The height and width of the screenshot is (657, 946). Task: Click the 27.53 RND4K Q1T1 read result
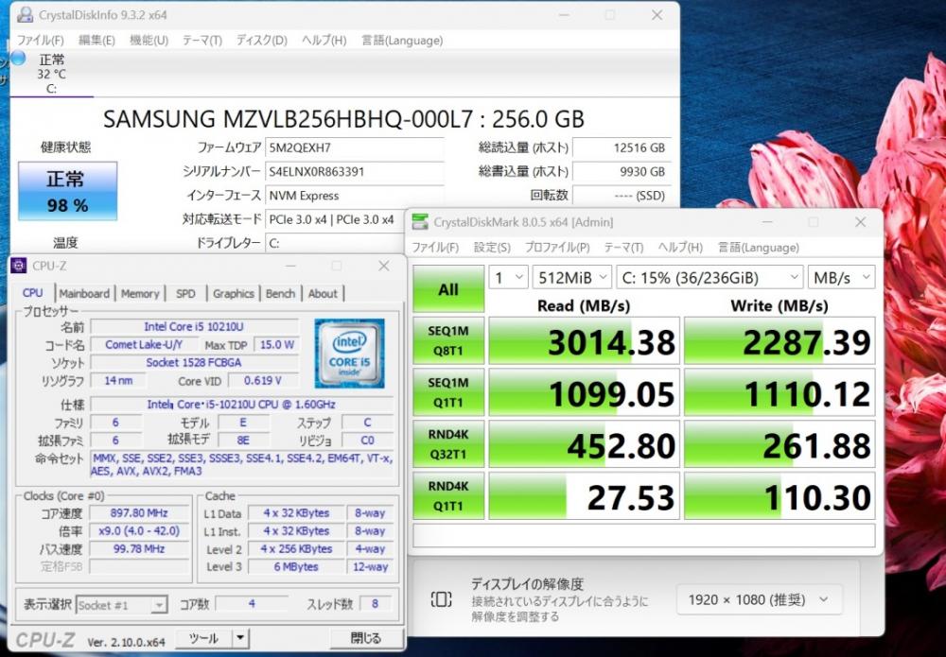point(584,496)
